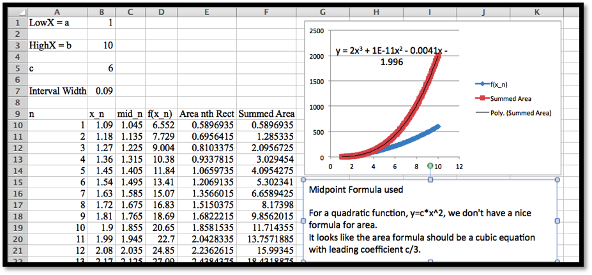Click the 'Area nth Rect' header cell

tap(206, 114)
